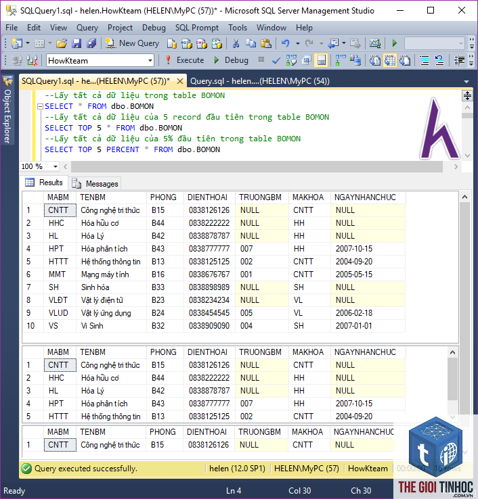This screenshot has height=499, width=478.
Task: Click the New Query button
Action: click(132, 43)
